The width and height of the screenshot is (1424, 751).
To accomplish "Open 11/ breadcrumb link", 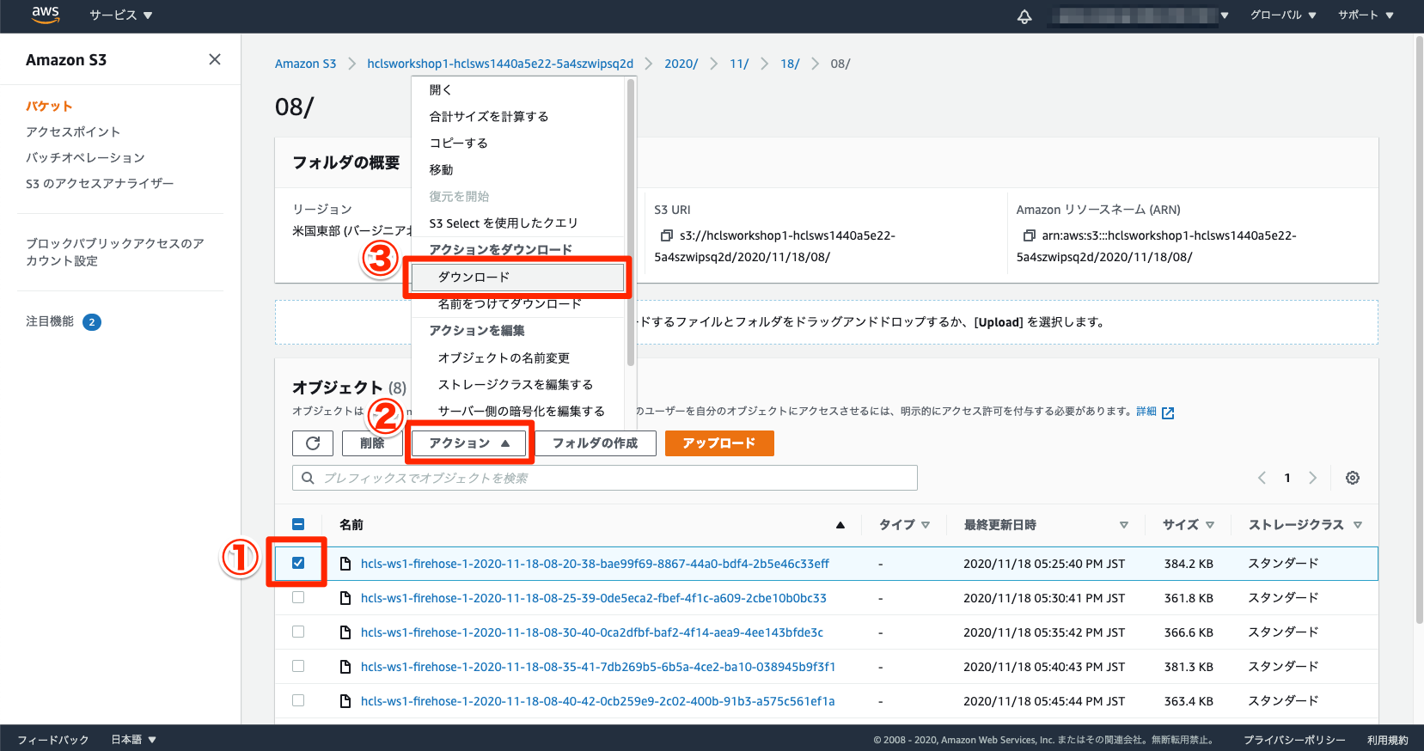I will tap(739, 64).
